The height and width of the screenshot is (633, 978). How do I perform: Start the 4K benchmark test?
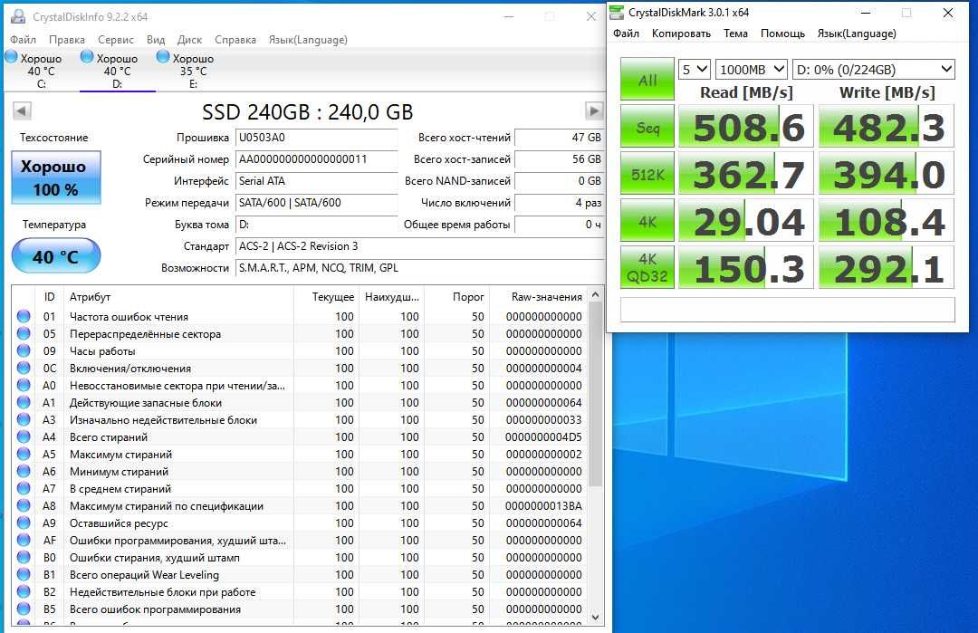pos(647,221)
